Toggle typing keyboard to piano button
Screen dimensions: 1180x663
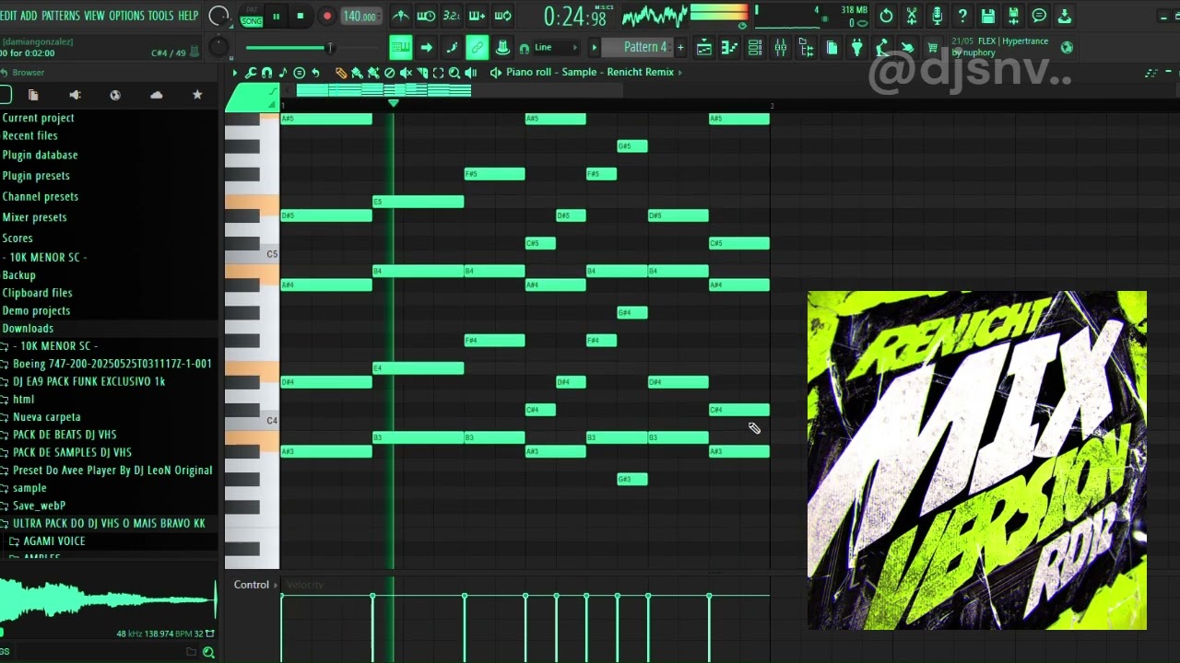(399, 48)
